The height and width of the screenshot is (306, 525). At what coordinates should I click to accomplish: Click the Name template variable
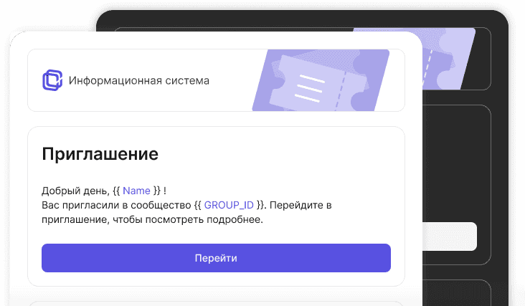click(136, 191)
